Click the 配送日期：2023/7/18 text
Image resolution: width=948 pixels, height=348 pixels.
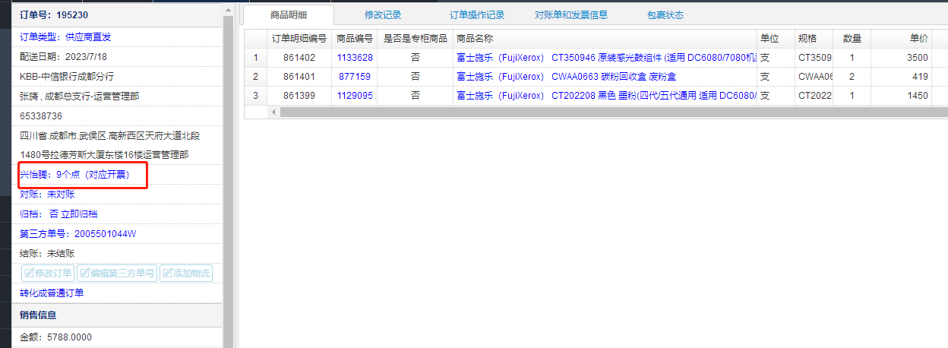click(x=62, y=57)
